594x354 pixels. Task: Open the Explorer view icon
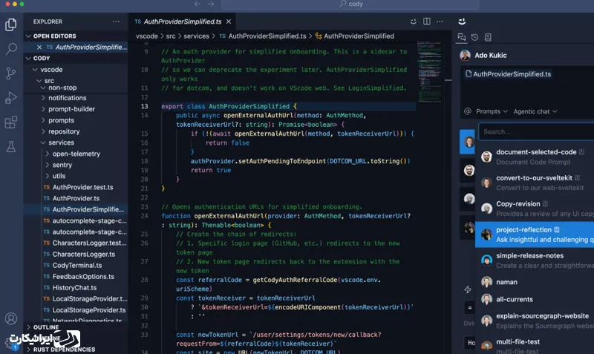(x=11, y=24)
